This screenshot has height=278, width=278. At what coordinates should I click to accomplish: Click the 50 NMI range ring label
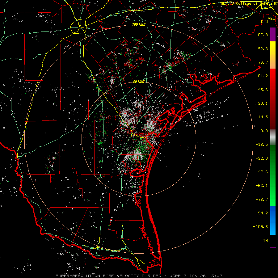click(139, 82)
